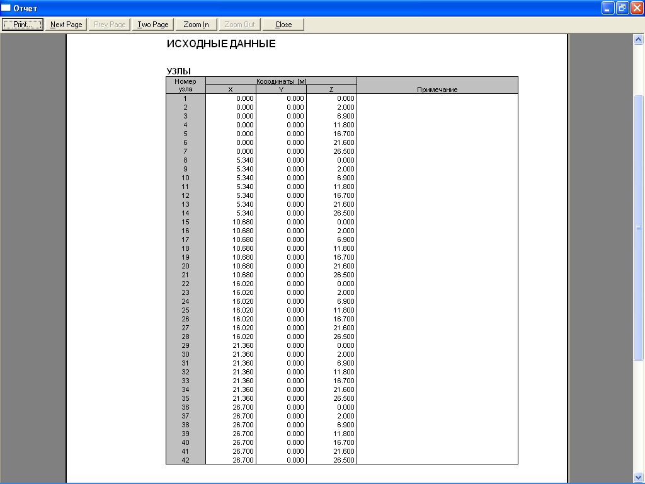The image size is (645, 484).
Task: Click node number 21 cell
Action: pos(186,275)
